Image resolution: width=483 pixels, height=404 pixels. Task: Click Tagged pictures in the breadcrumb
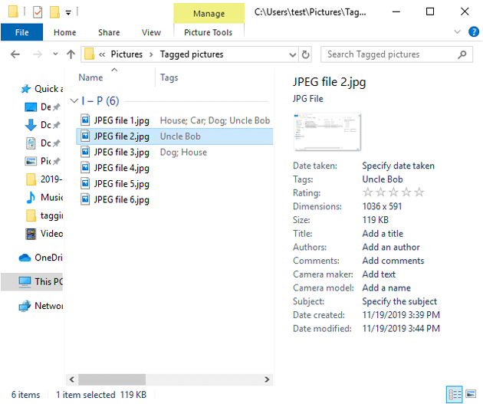[x=192, y=54]
